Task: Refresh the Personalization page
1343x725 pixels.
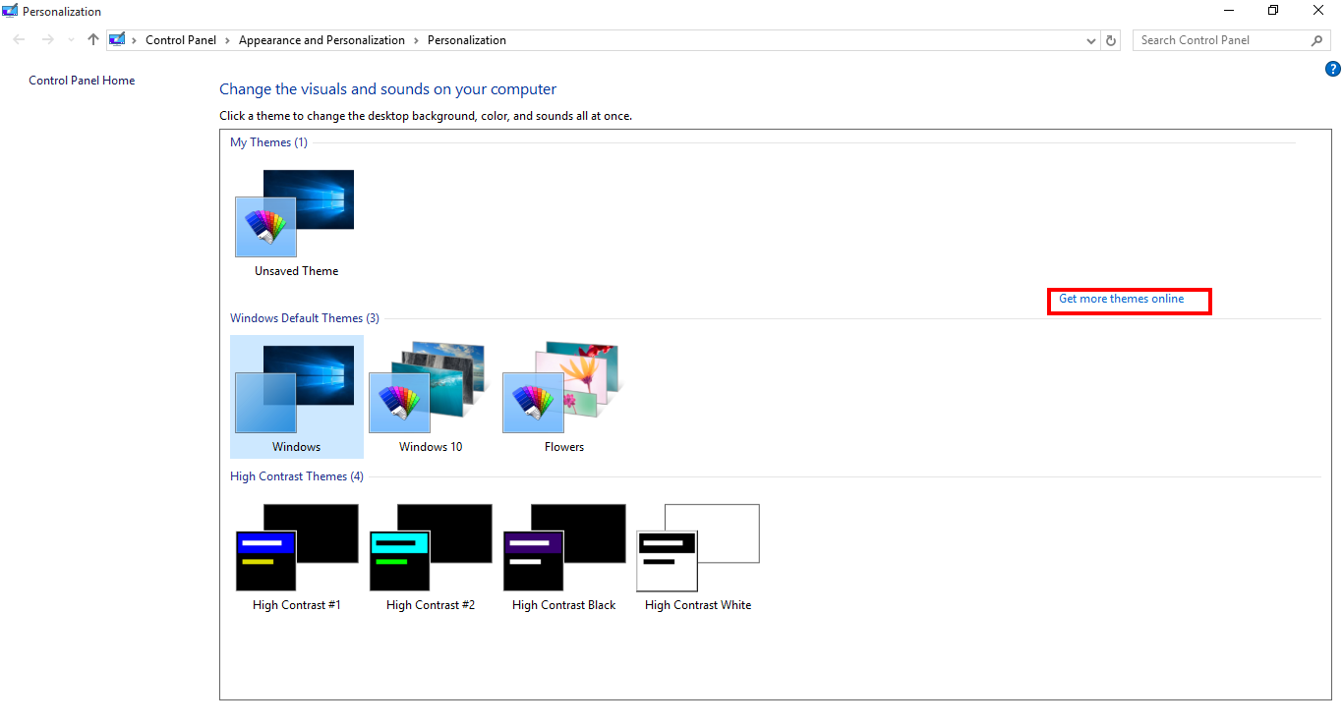Action: pyautogui.click(x=1111, y=40)
